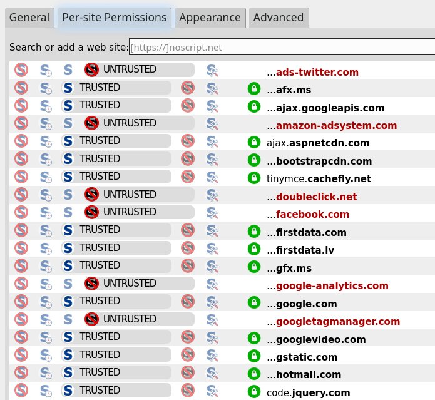Mark google.com as Untrusted
The width and height of the screenshot is (435, 400).
coord(188,302)
